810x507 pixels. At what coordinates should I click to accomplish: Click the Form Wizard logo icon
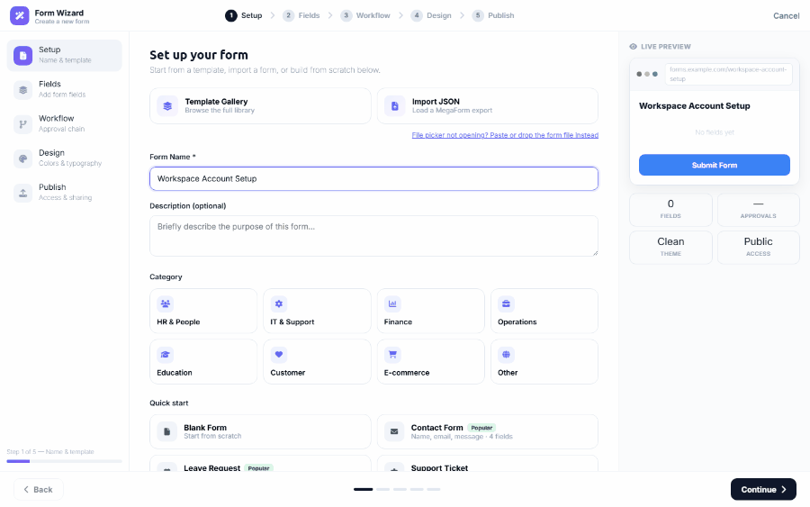20,15
